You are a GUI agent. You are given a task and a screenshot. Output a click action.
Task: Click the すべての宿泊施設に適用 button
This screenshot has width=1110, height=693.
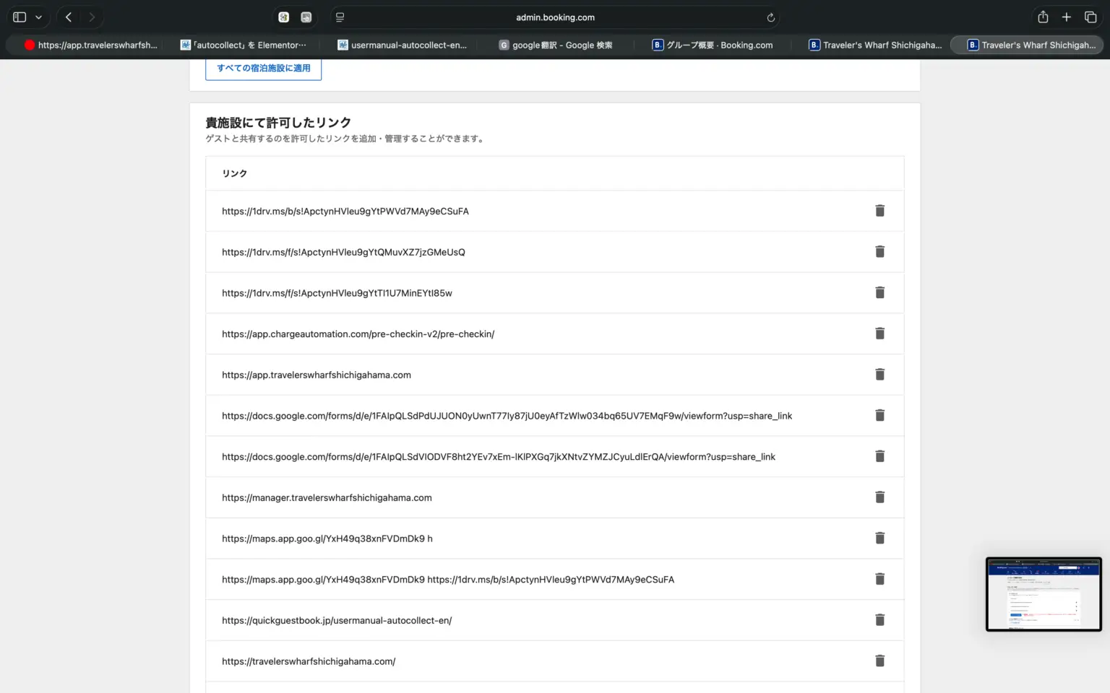263,69
